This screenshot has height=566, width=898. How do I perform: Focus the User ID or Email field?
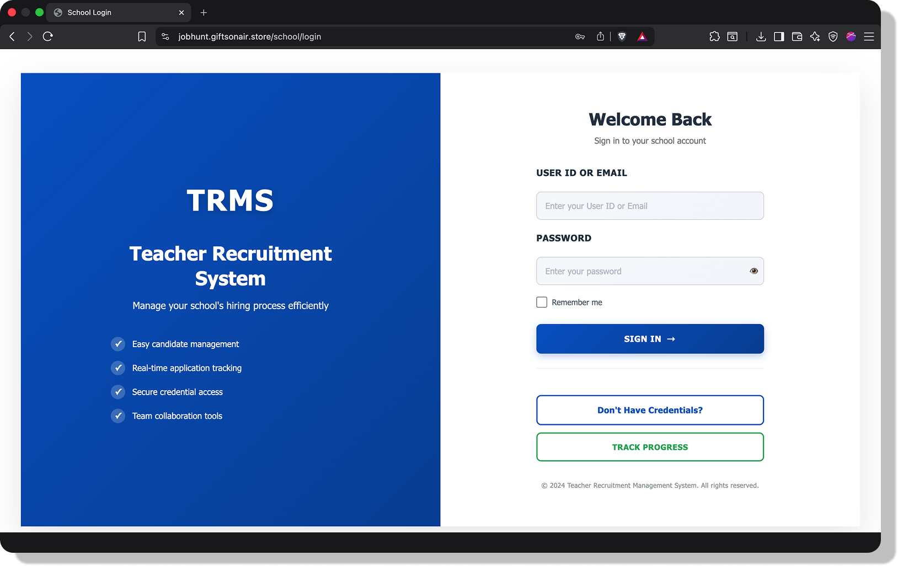pos(650,206)
